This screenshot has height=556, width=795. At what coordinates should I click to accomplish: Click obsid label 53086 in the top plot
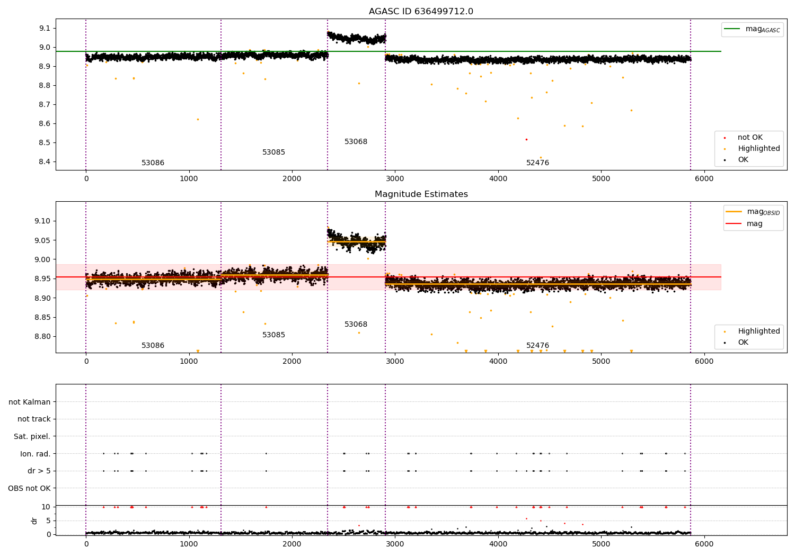pyautogui.click(x=153, y=163)
